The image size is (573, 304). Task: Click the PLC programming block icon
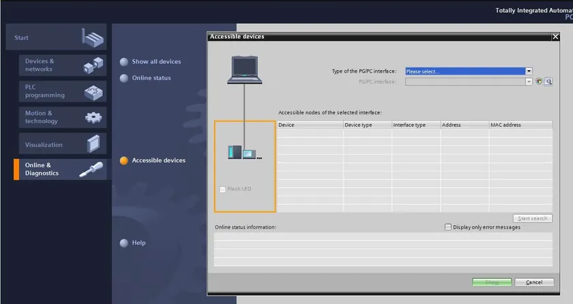click(x=93, y=92)
